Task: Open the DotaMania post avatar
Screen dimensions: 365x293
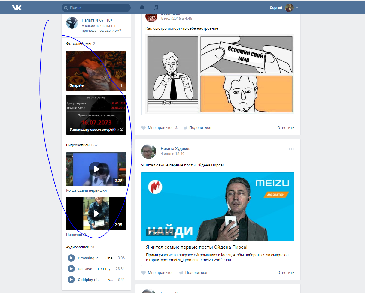Action: tap(151, 17)
